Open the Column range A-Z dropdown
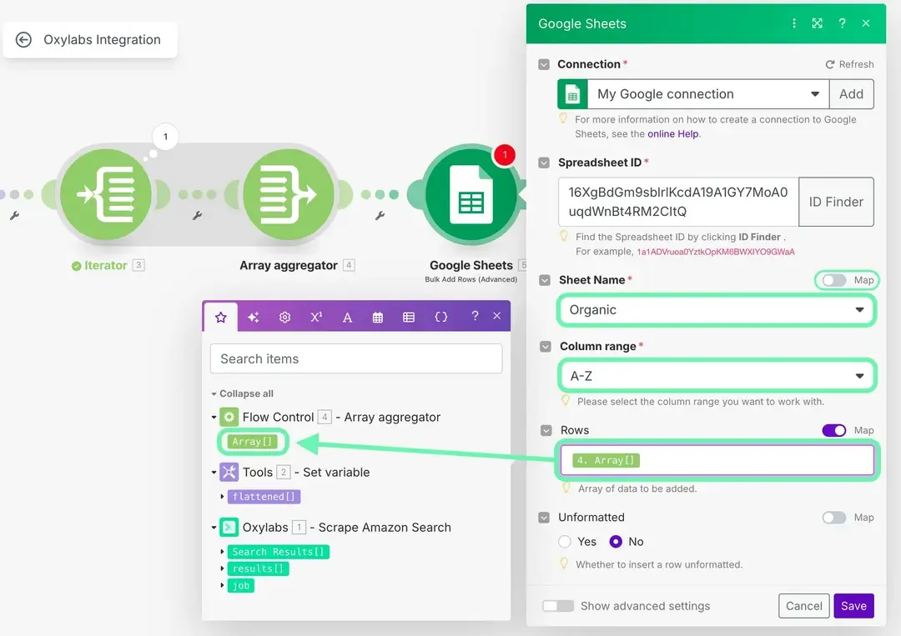Viewport: 901px width, 636px height. [x=716, y=377]
